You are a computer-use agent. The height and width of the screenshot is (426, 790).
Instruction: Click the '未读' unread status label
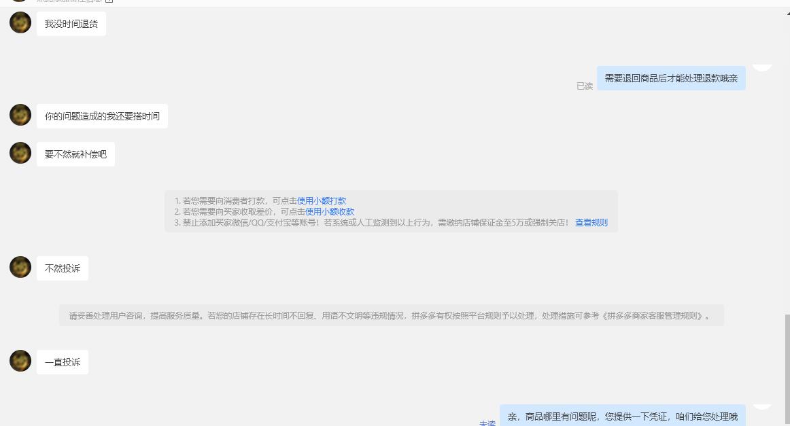[487, 423]
